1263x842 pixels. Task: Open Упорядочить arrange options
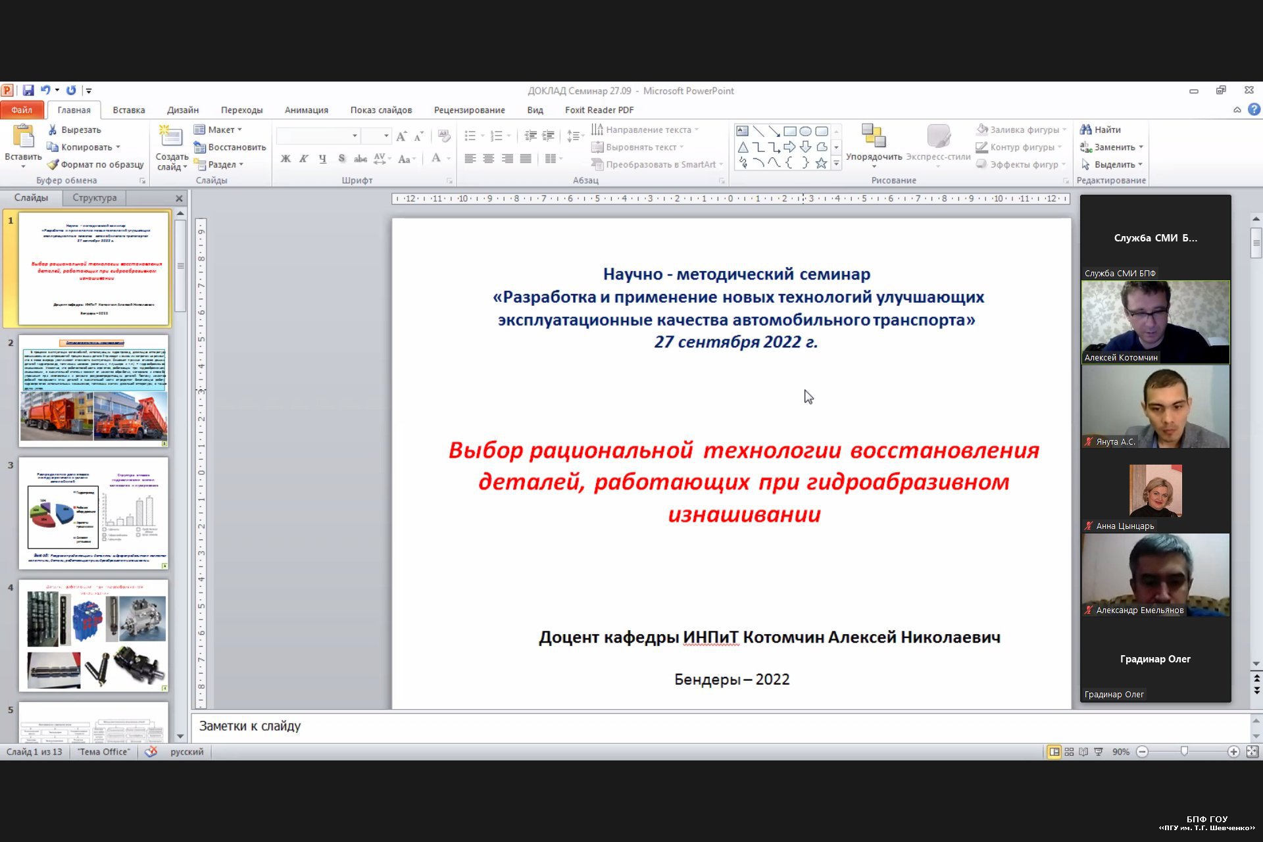click(874, 145)
